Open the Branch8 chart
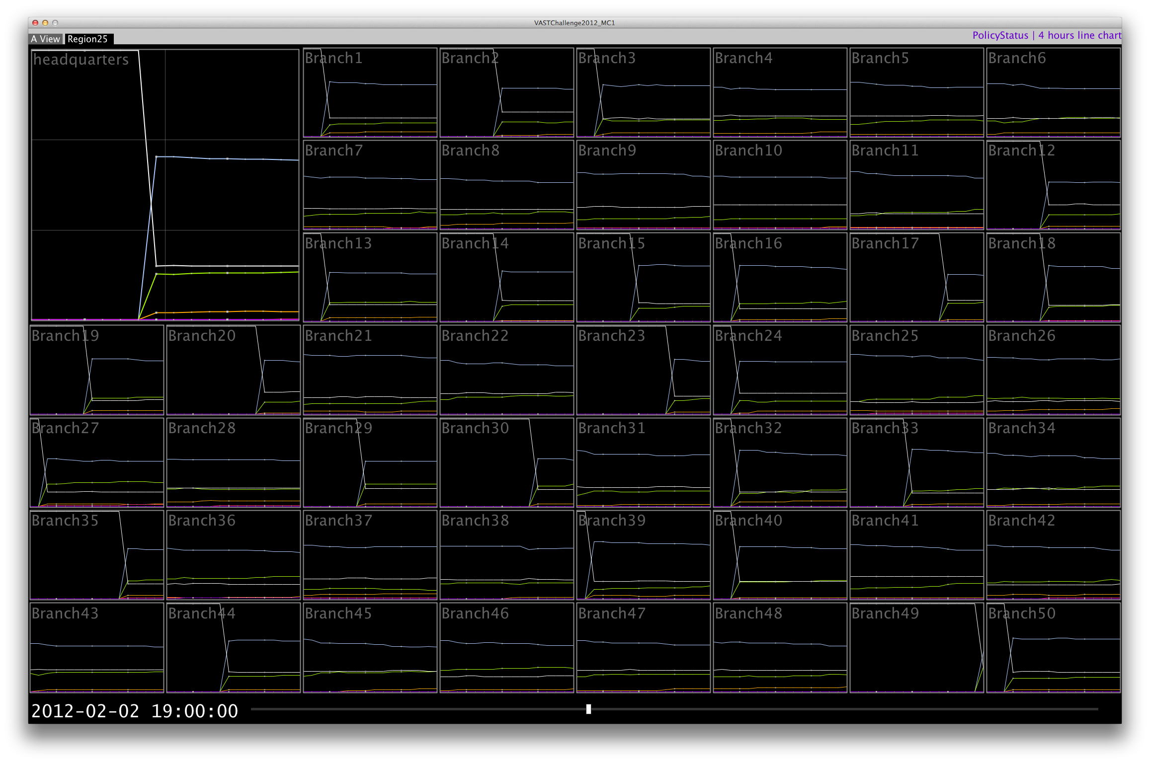This screenshot has width=1150, height=763. pyautogui.click(x=507, y=185)
